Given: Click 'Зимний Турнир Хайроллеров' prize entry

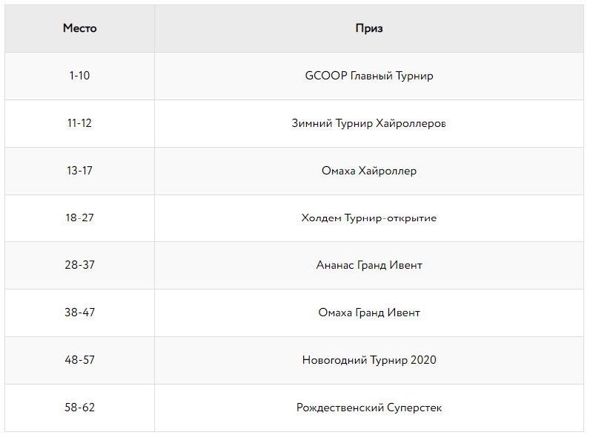Looking at the screenshot, I should point(368,123).
